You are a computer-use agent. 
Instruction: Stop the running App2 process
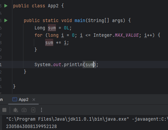(4, 110)
